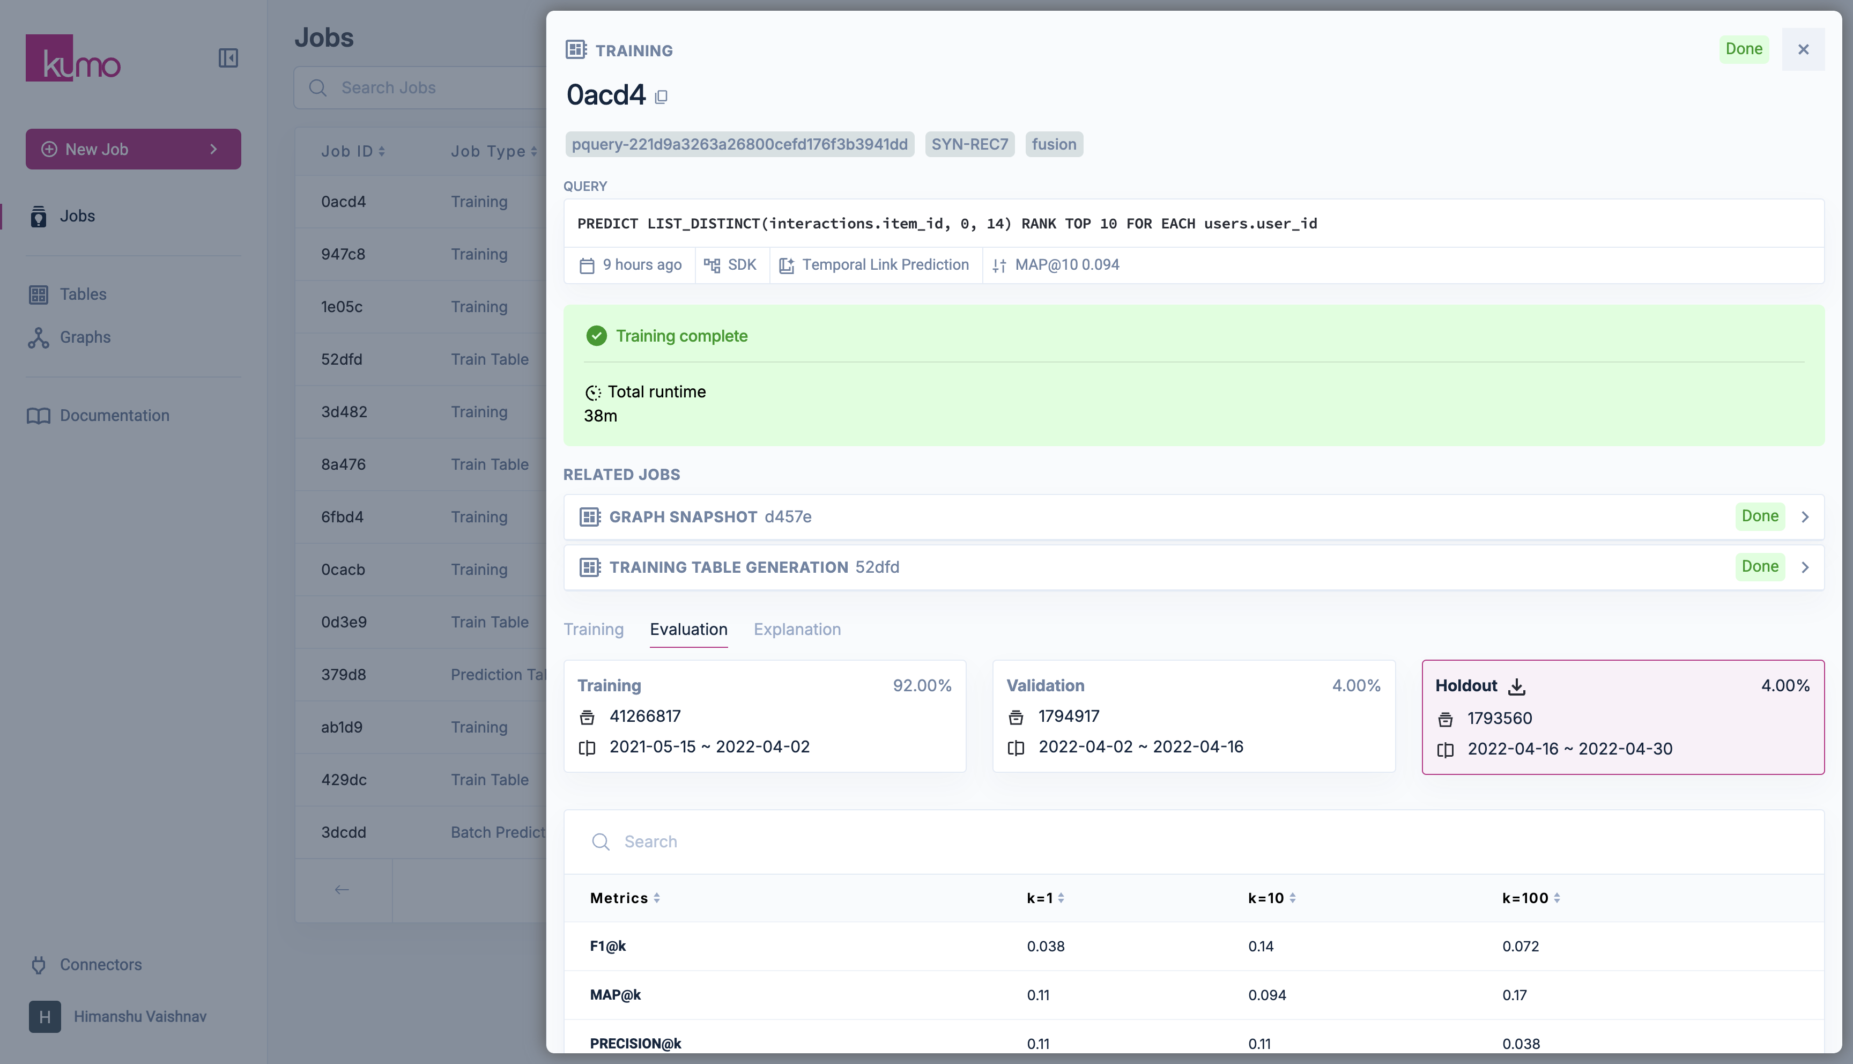
Task: Switch to the Explanation tab
Action: pyautogui.click(x=797, y=629)
